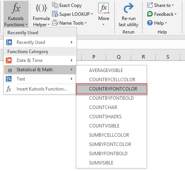Select the COUNTVISIBLE function
185x171 pixels.
point(111,126)
